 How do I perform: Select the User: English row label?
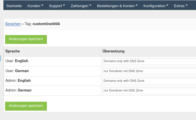pyautogui.click(x=17, y=61)
